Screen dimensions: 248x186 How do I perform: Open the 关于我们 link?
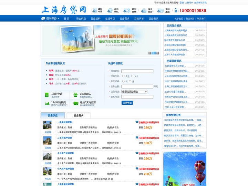coord(179,19)
